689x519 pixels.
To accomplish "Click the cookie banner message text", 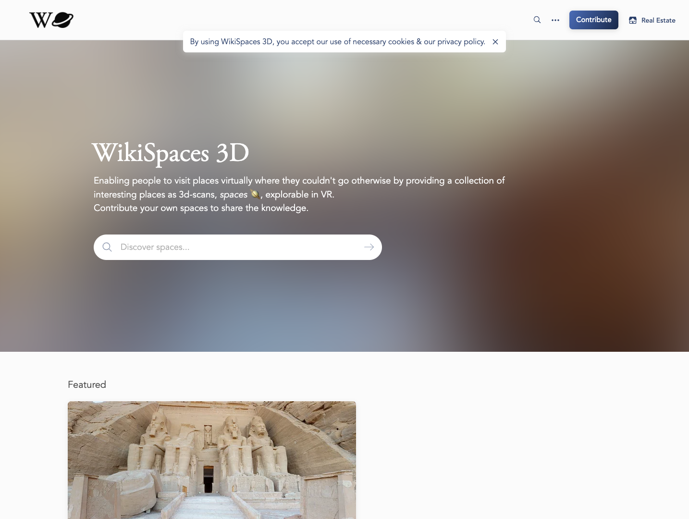I will (336, 42).
